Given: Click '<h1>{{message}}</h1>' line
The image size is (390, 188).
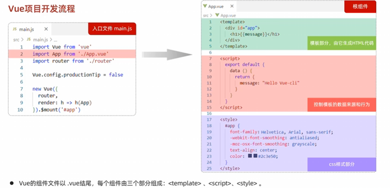Looking at the screenshot, I should pyautogui.click(x=255, y=34).
